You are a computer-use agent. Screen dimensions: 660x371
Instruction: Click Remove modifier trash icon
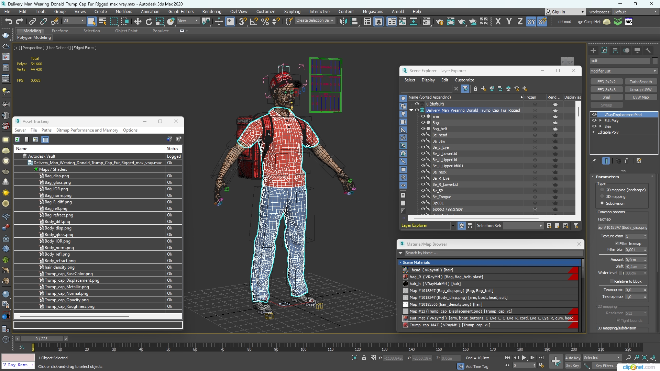pyautogui.click(x=627, y=161)
